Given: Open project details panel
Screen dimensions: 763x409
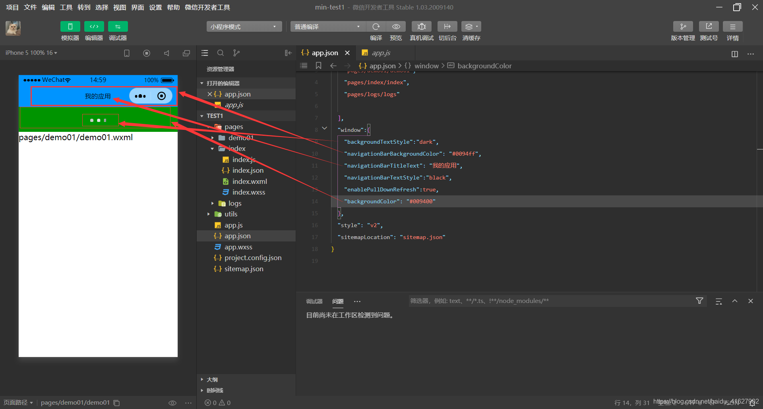Looking at the screenshot, I should tap(732, 27).
